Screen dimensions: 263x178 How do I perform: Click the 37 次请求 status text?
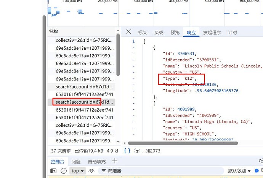point(61,151)
